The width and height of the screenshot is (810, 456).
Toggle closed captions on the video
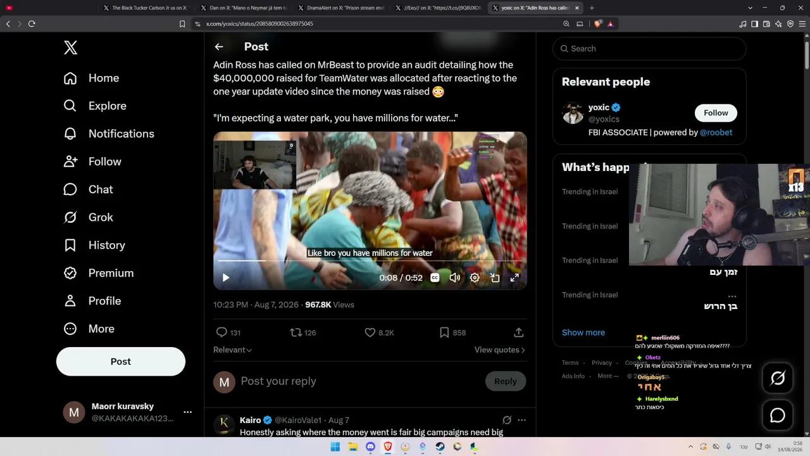point(435,277)
